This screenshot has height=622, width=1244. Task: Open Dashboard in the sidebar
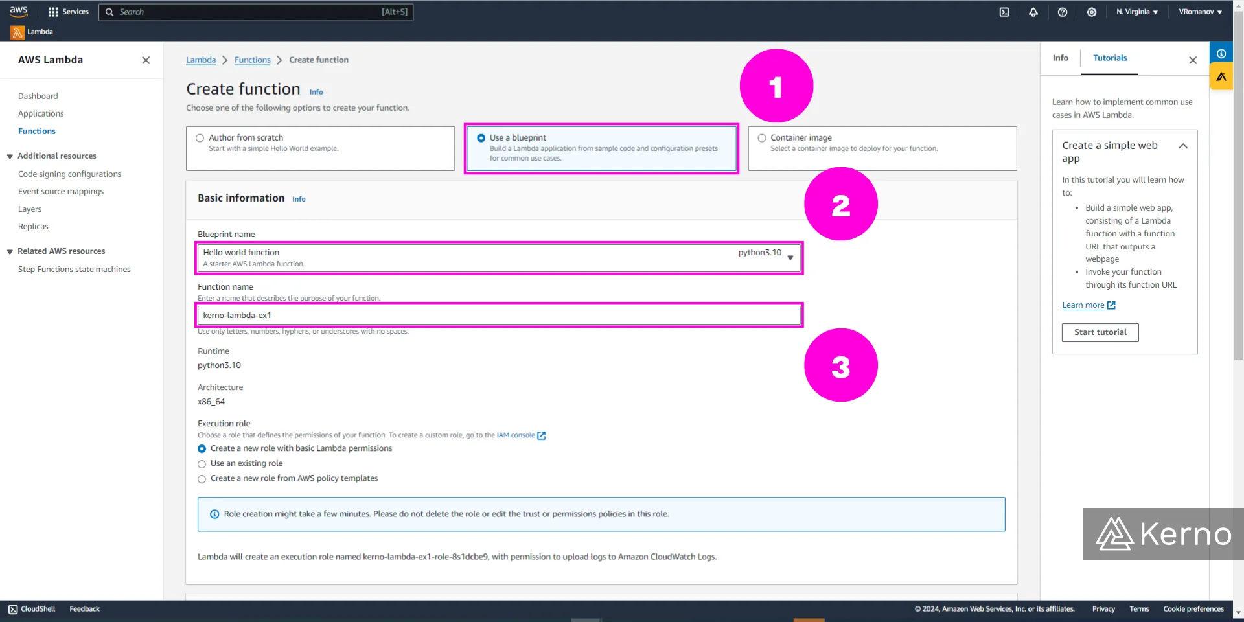[x=38, y=96]
